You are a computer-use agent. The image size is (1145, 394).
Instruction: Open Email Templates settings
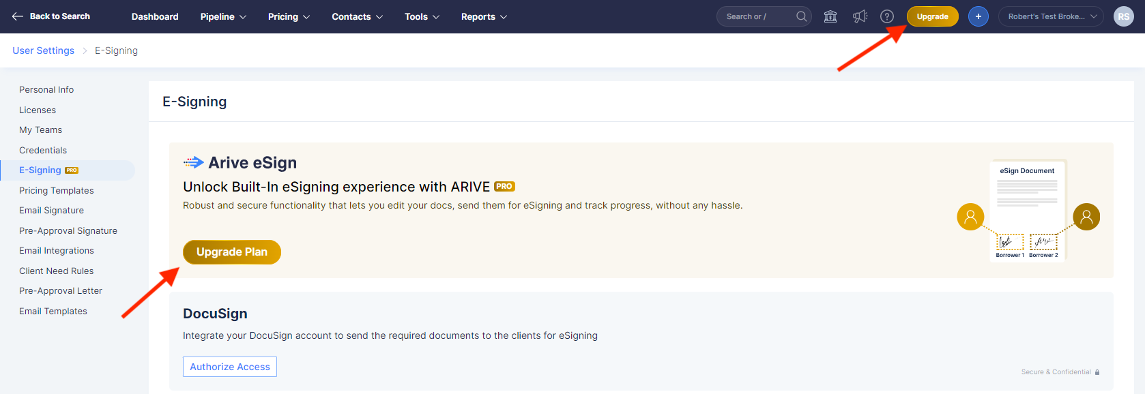click(53, 311)
